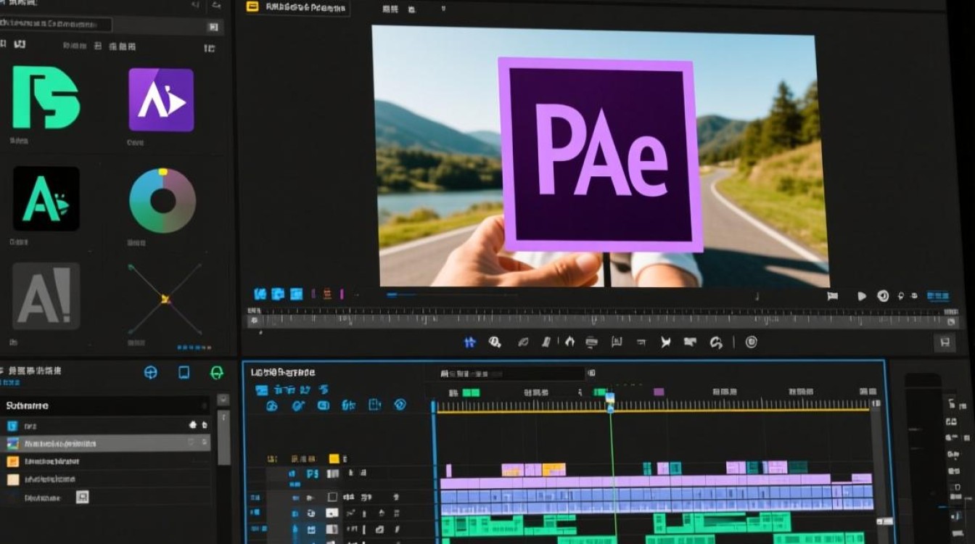Open the purple tile with the white A arrow

161,99
